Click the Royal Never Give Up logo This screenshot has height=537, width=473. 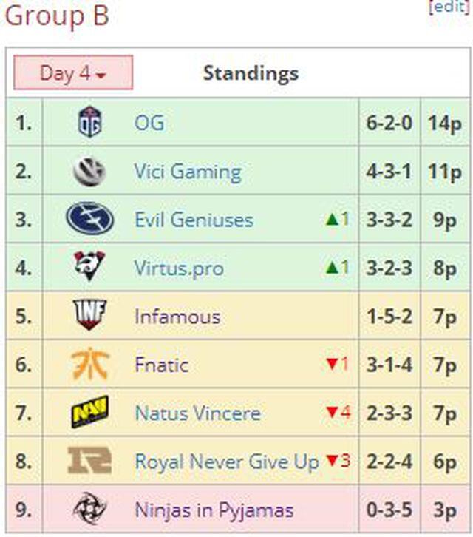[89, 462]
